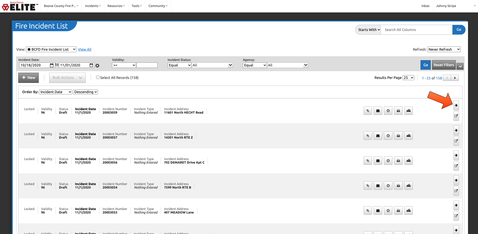Open incident 20003057 in a new window
This screenshot has width=478, height=234.
point(456,141)
